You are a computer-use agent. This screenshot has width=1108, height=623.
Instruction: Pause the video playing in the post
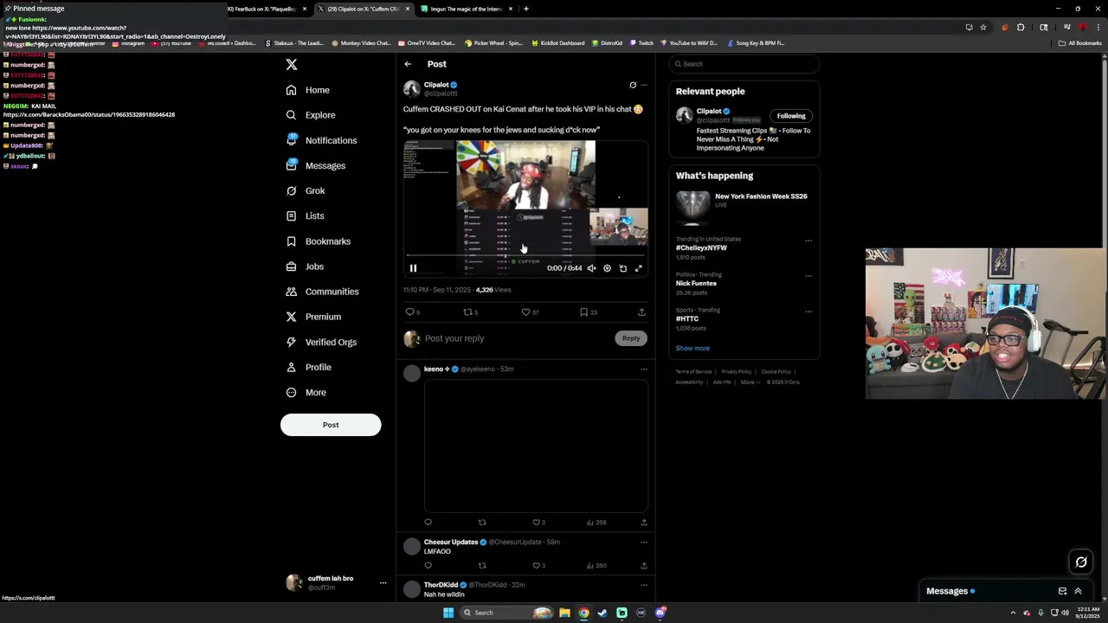tap(413, 268)
